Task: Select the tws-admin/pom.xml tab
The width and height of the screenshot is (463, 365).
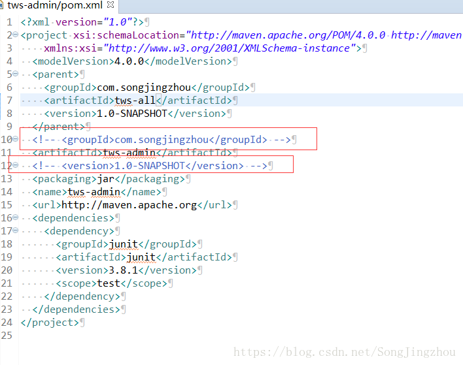Action: pos(55,5)
